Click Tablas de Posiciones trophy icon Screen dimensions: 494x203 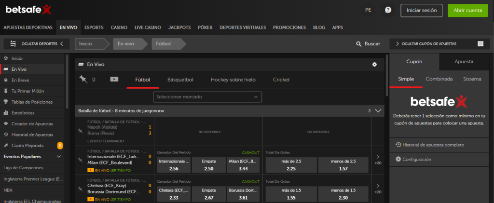pyautogui.click(x=6, y=102)
